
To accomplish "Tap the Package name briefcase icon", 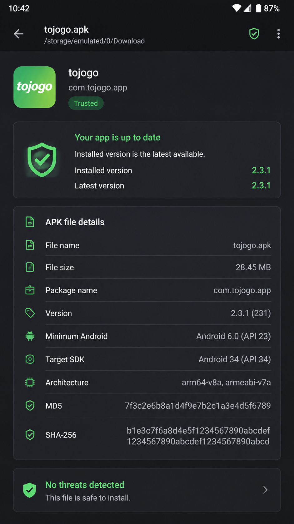I will point(30,290).
